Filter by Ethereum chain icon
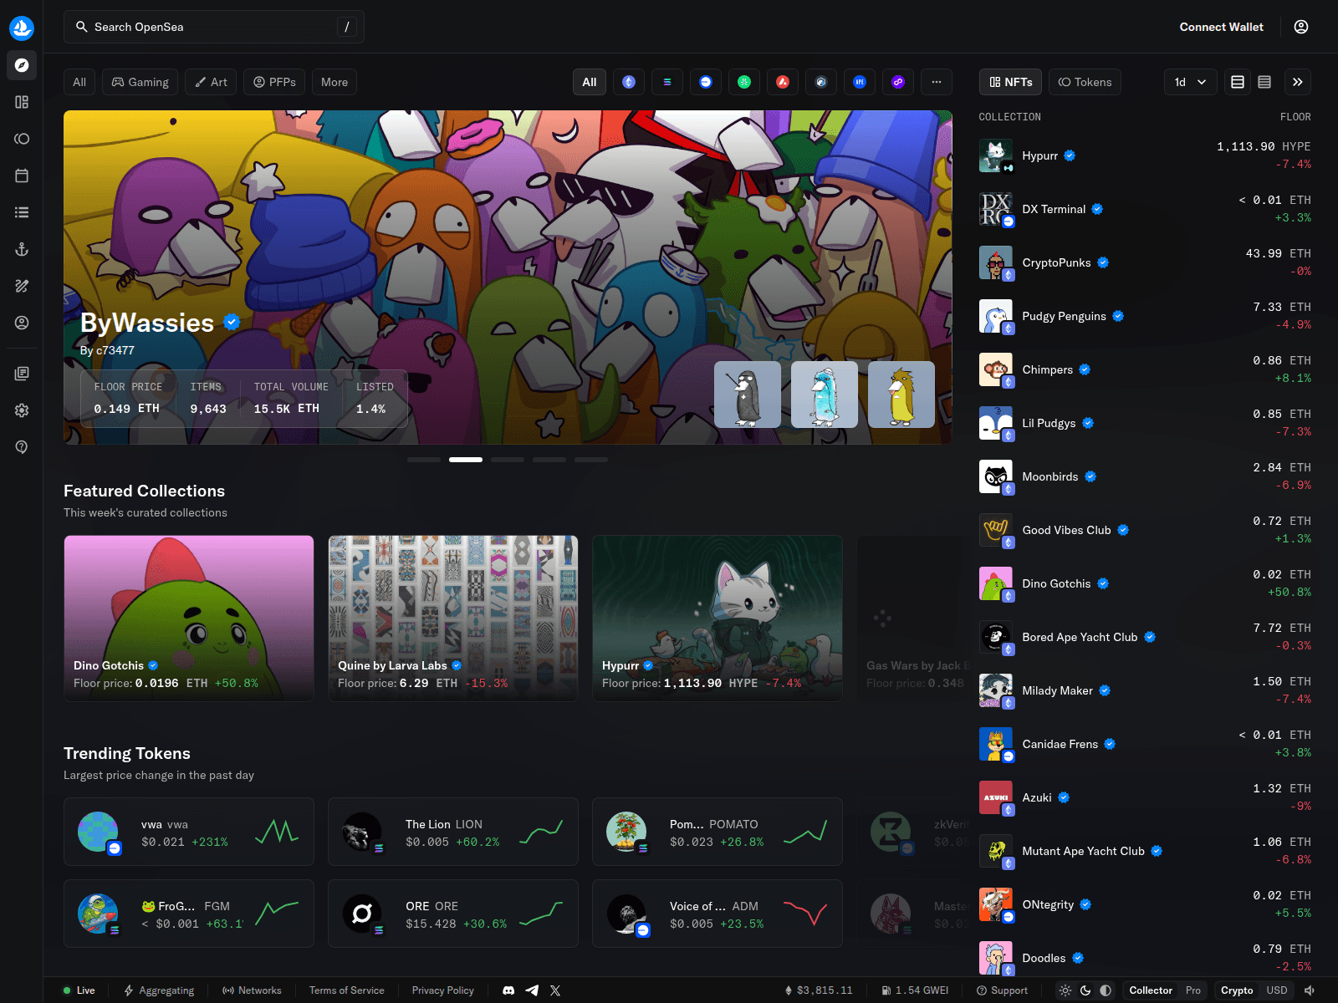The width and height of the screenshot is (1338, 1003). 629,82
